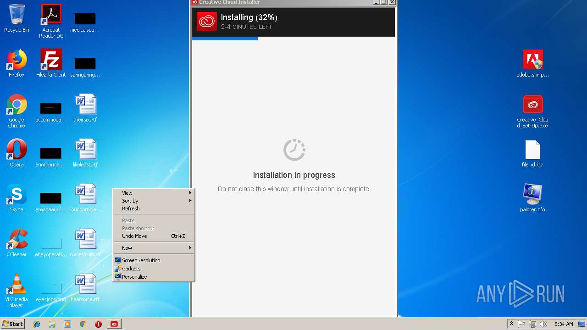Click the Installing (32%) status text
The width and height of the screenshot is (587, 330).
click(249, 17)
